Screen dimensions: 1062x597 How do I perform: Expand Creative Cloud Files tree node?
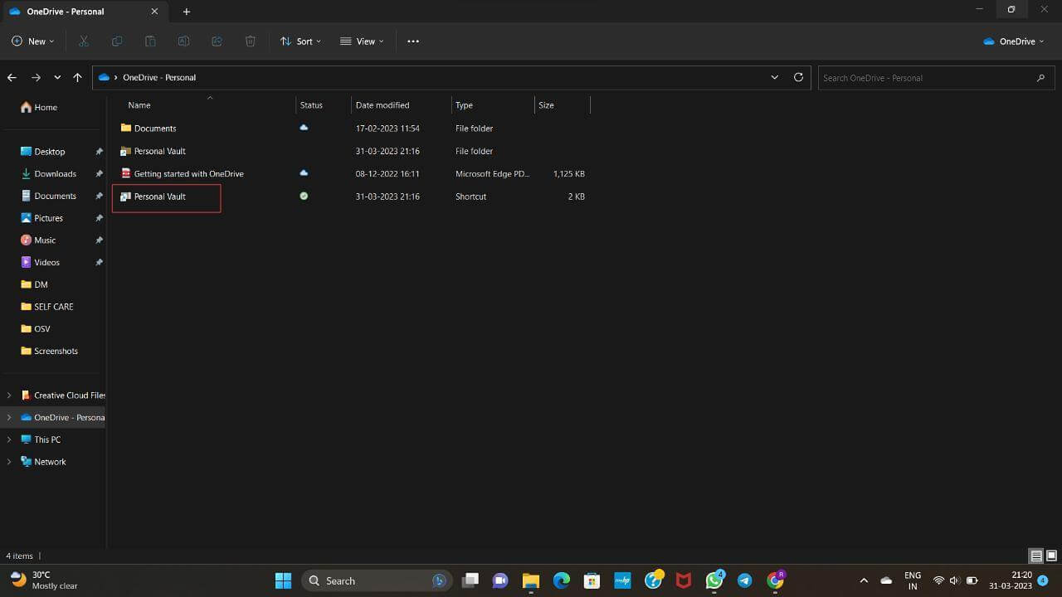(9, 396)
